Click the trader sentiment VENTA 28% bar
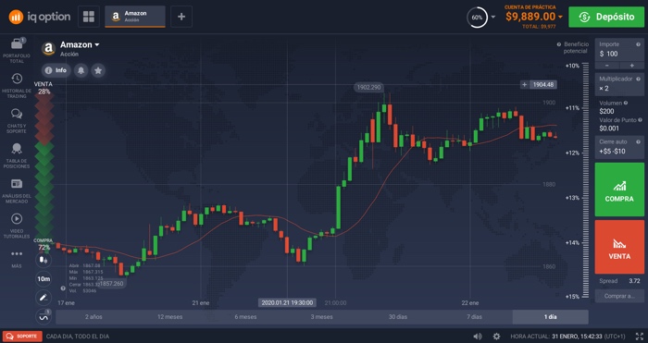This screenshot has height=343, width=648. [x=44, y=113]
